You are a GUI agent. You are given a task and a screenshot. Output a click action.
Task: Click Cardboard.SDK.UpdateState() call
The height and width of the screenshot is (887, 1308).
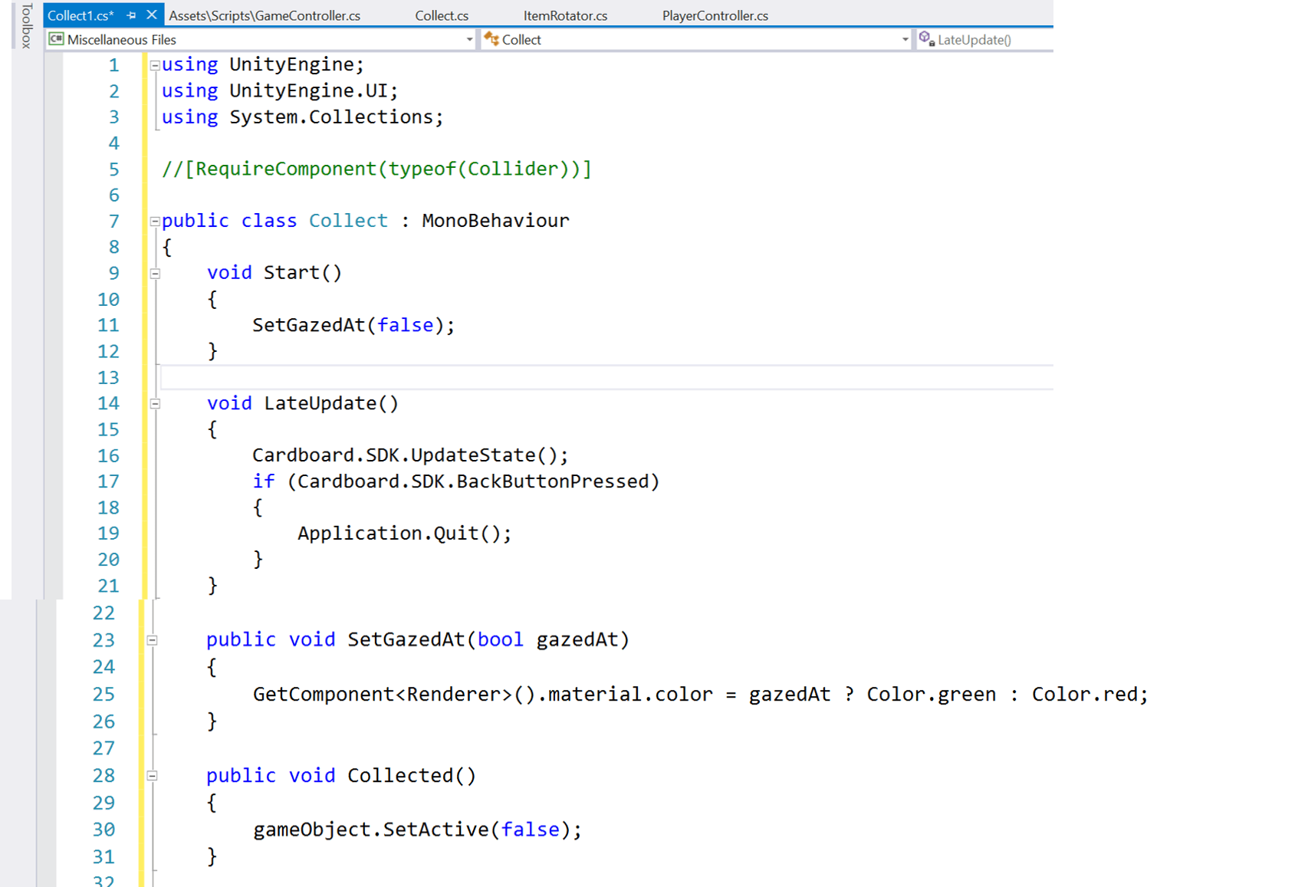tap(410, 455)
